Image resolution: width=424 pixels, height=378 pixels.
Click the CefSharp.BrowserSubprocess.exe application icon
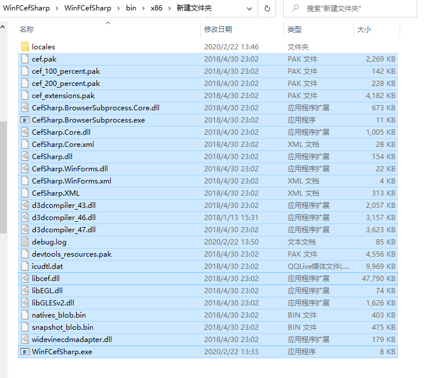25,120
